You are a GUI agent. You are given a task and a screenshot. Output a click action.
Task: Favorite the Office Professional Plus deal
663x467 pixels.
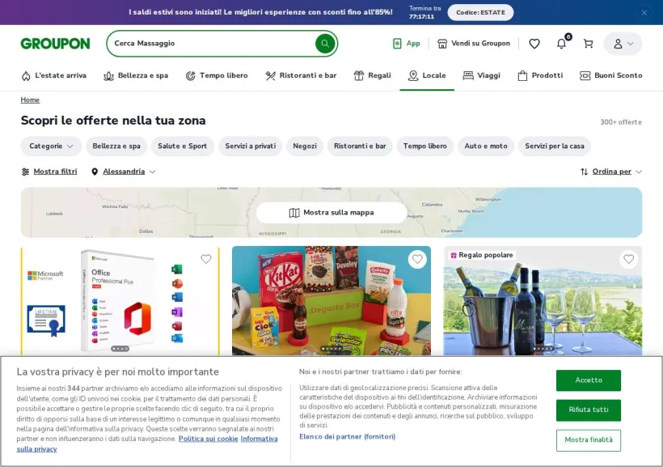206,259
